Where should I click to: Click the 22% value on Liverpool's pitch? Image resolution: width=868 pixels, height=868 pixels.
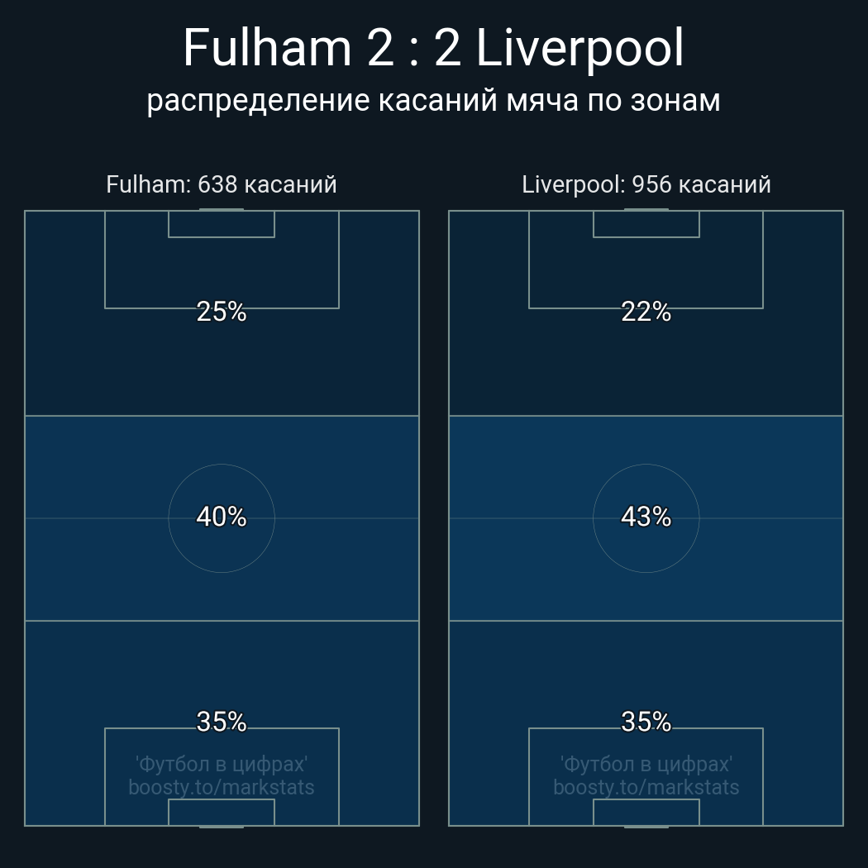[646, 312]
